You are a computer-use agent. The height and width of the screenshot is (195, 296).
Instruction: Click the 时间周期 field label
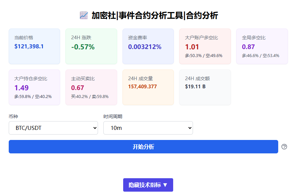point(113,116)
